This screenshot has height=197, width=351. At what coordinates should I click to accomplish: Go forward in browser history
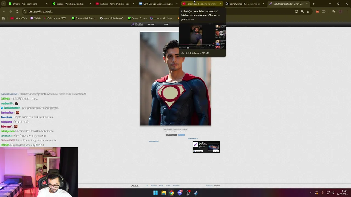point(10,11)
